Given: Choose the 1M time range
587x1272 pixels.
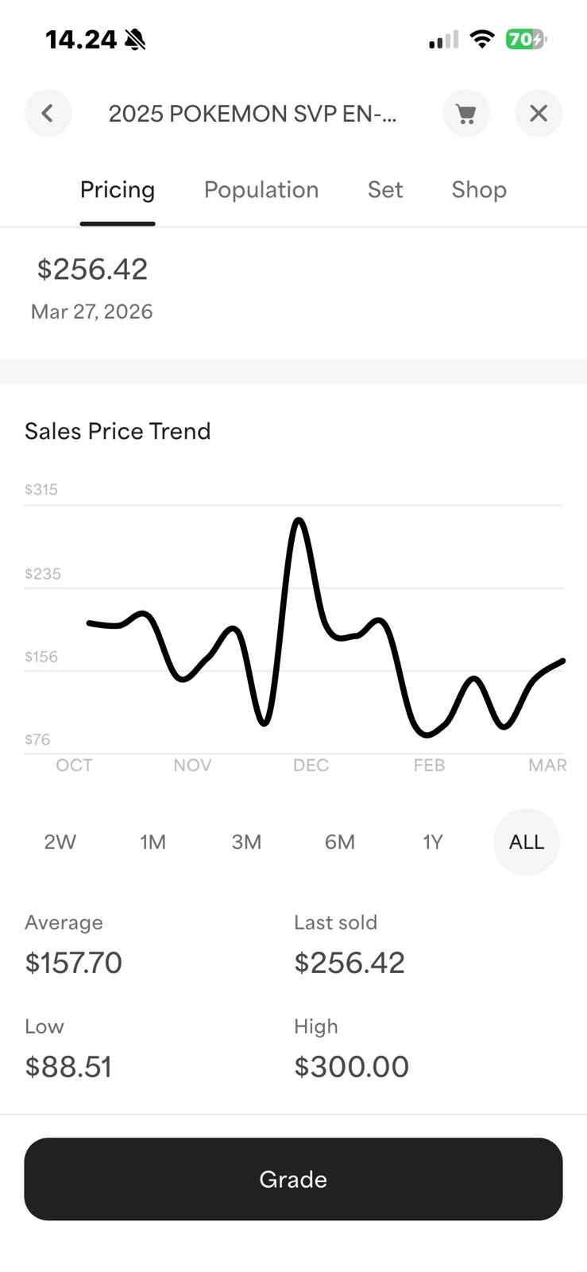Looking at the screenshot, I should tap(153, 842).
